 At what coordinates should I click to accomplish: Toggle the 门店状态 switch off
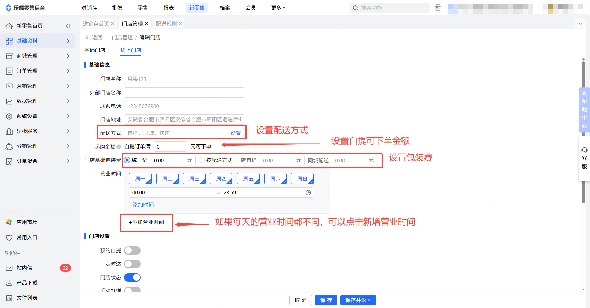(132, 278)
